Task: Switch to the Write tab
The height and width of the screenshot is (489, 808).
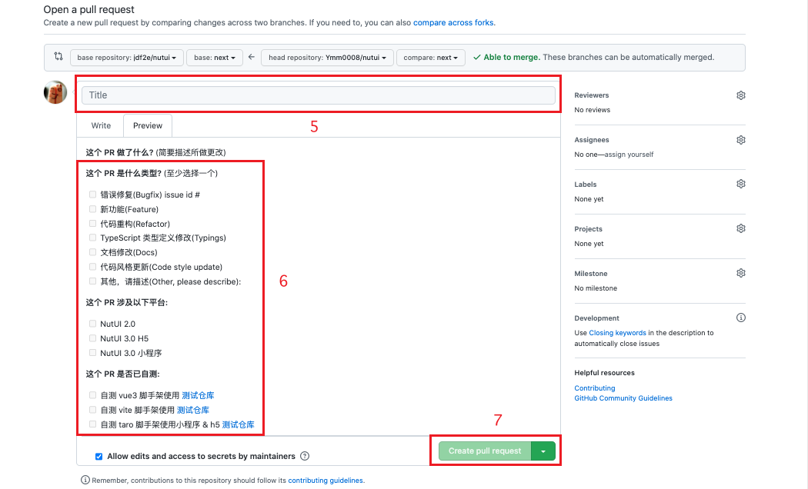Action: pos(100,125)
